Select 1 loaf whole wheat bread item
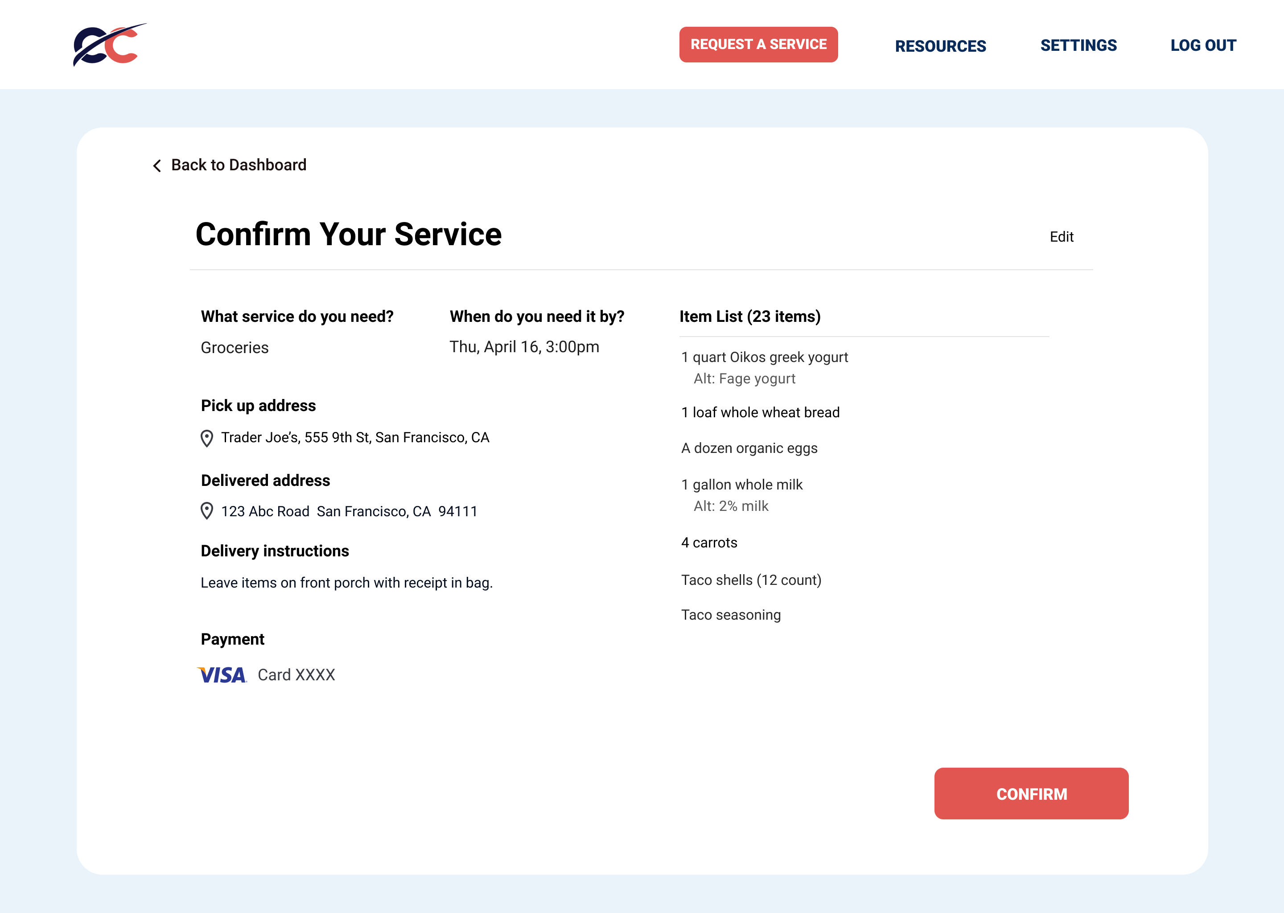The height and width of the screenshot is (913, 1284). click(x=760, y=413)
